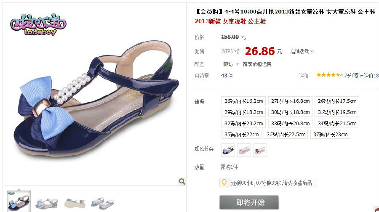The width and height of the screenshot is (379, 212).
Task: Click the magnifier zoom icon on product image
Action: pos(182,181)
